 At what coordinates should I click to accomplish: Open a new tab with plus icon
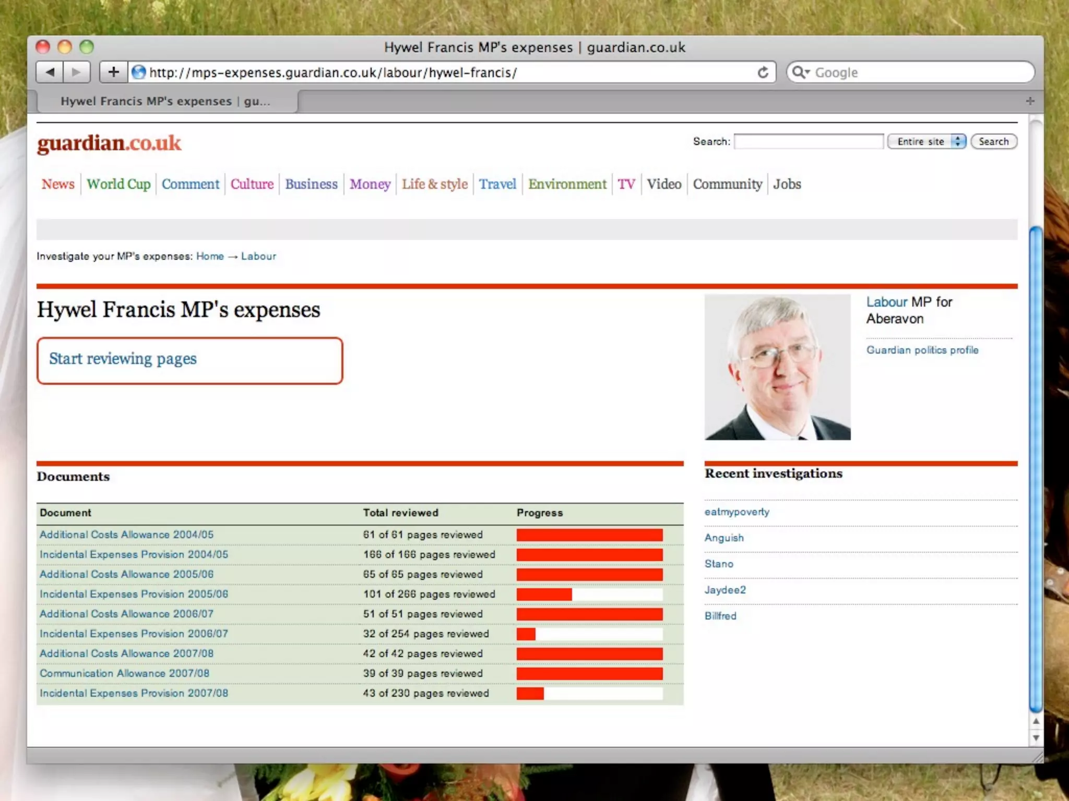coord(1029,101)
